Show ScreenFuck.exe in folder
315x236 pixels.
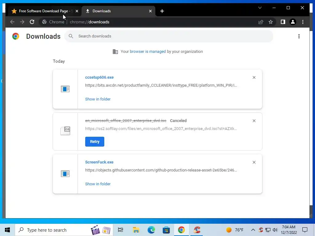click(98, 184)
